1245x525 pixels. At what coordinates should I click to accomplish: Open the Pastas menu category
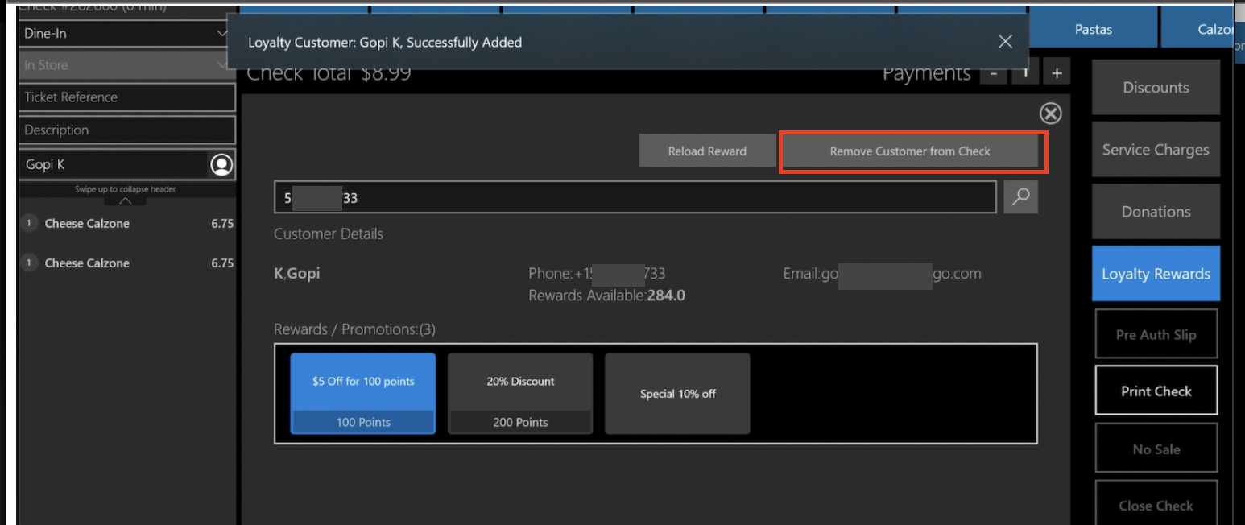tap(1093, 29)
